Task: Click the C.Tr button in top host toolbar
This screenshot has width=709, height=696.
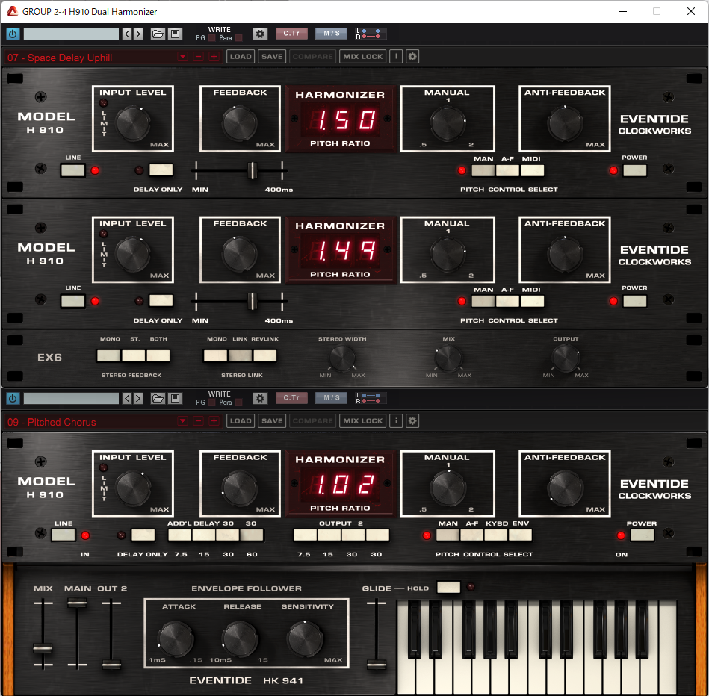Action: click(x=291, y=34)
